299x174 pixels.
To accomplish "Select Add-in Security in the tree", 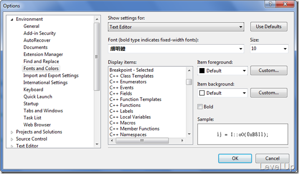I will (x=39, y=33).
